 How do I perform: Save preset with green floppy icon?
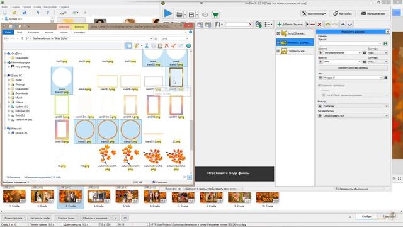click(385, 44)
